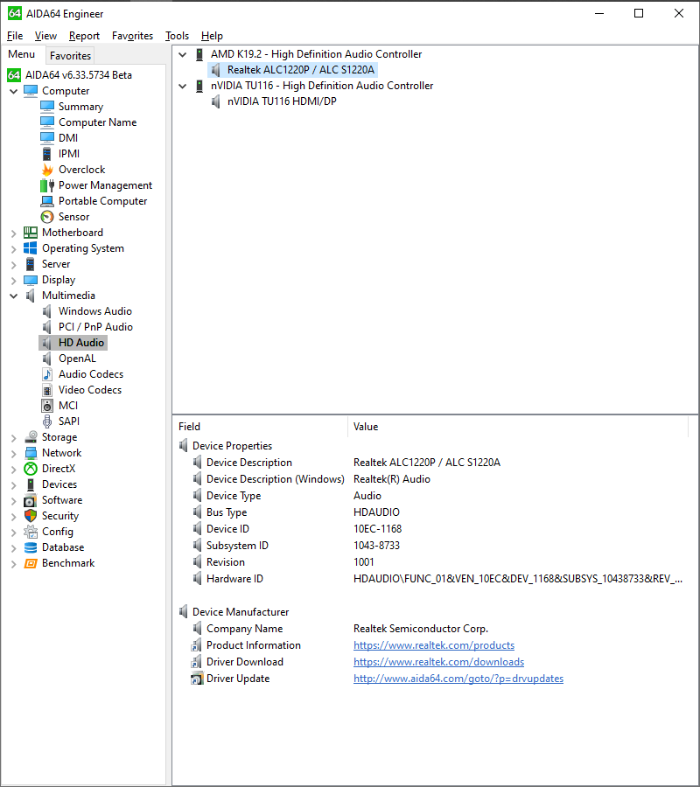Screen dimensions: 700x787
Task: Open the Windows Audio icon
Action: click(x=49, y=310)
